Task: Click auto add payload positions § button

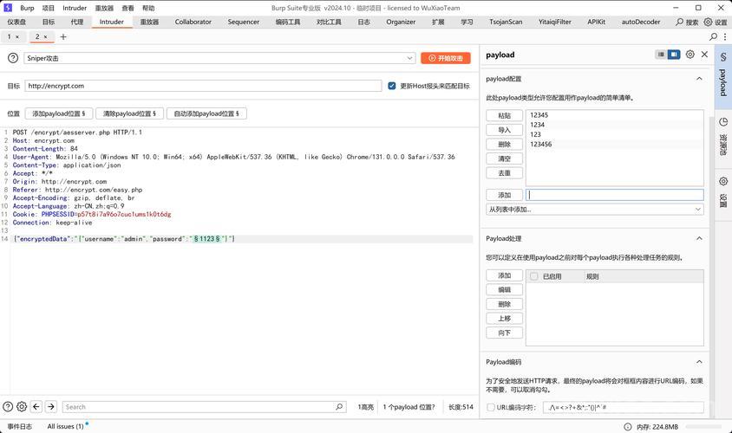Action: coord(206,113)
